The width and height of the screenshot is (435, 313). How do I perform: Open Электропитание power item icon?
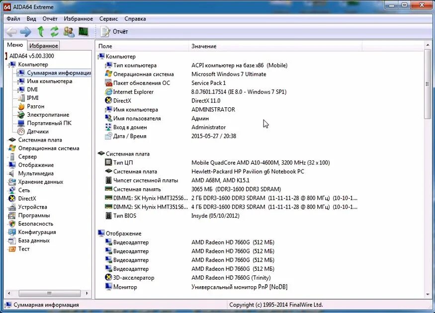(21, 115)
